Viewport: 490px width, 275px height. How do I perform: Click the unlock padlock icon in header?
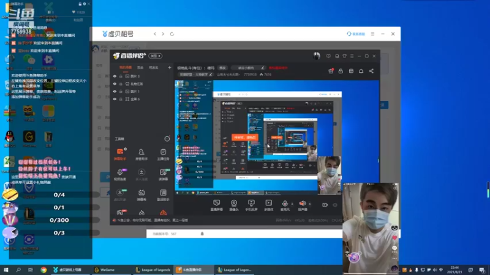tap(341, 71)
